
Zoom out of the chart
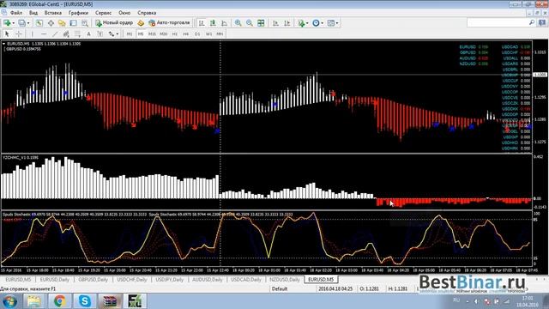[x=250, y=23]
